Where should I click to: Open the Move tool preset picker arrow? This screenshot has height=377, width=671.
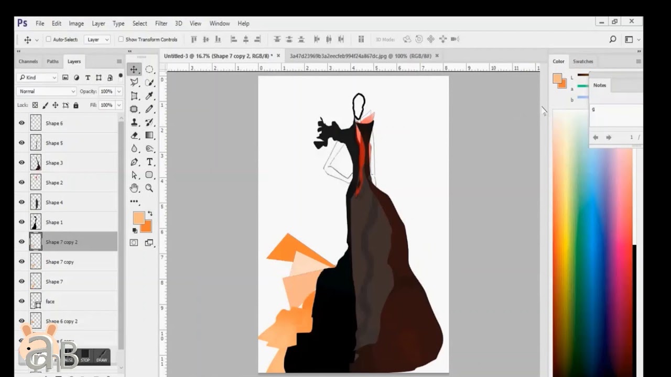tap(36, 40)
